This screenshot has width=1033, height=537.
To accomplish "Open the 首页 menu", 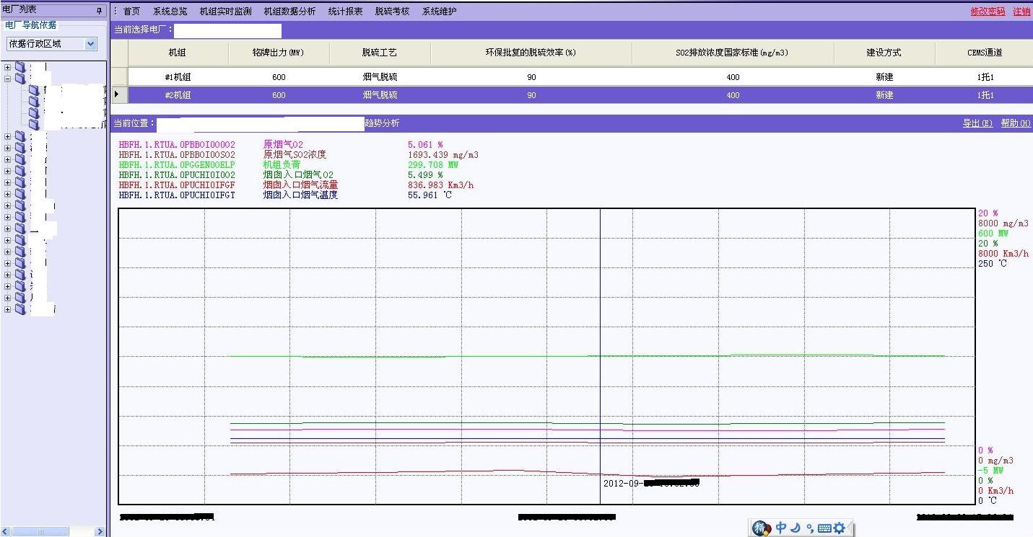I will pos(131,12).
